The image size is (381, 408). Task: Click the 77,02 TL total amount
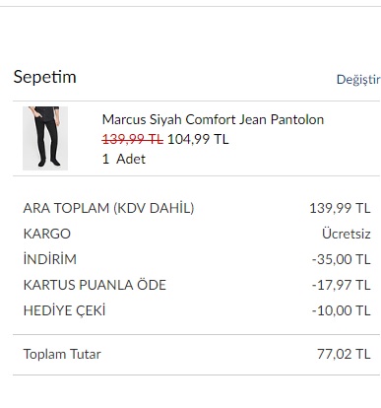coord(344,354)
